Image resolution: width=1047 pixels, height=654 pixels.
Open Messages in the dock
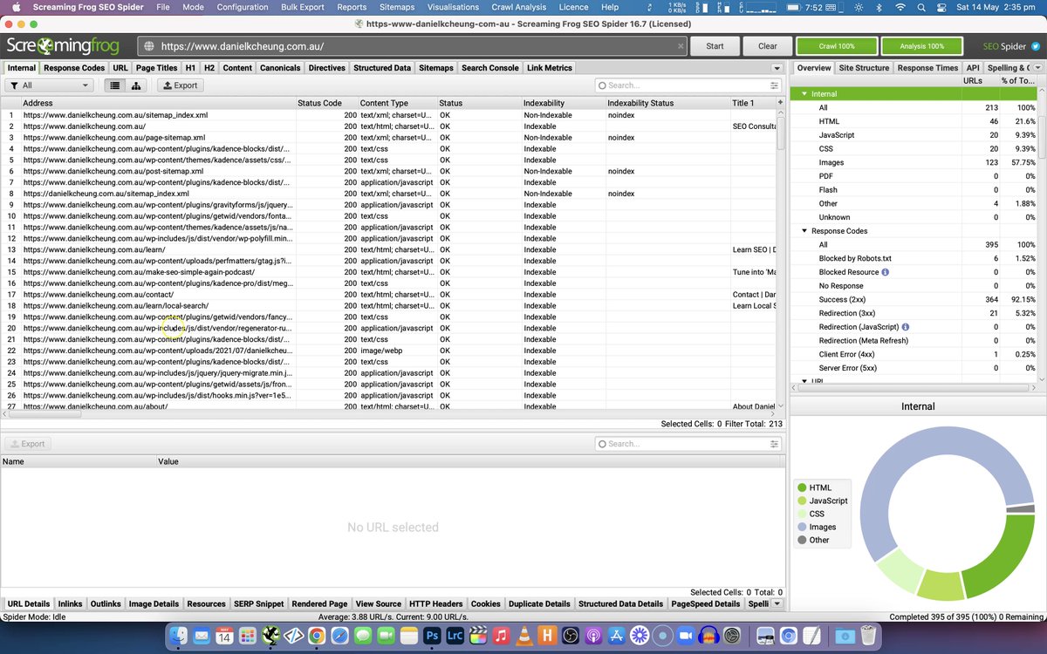tap(363, 636)
